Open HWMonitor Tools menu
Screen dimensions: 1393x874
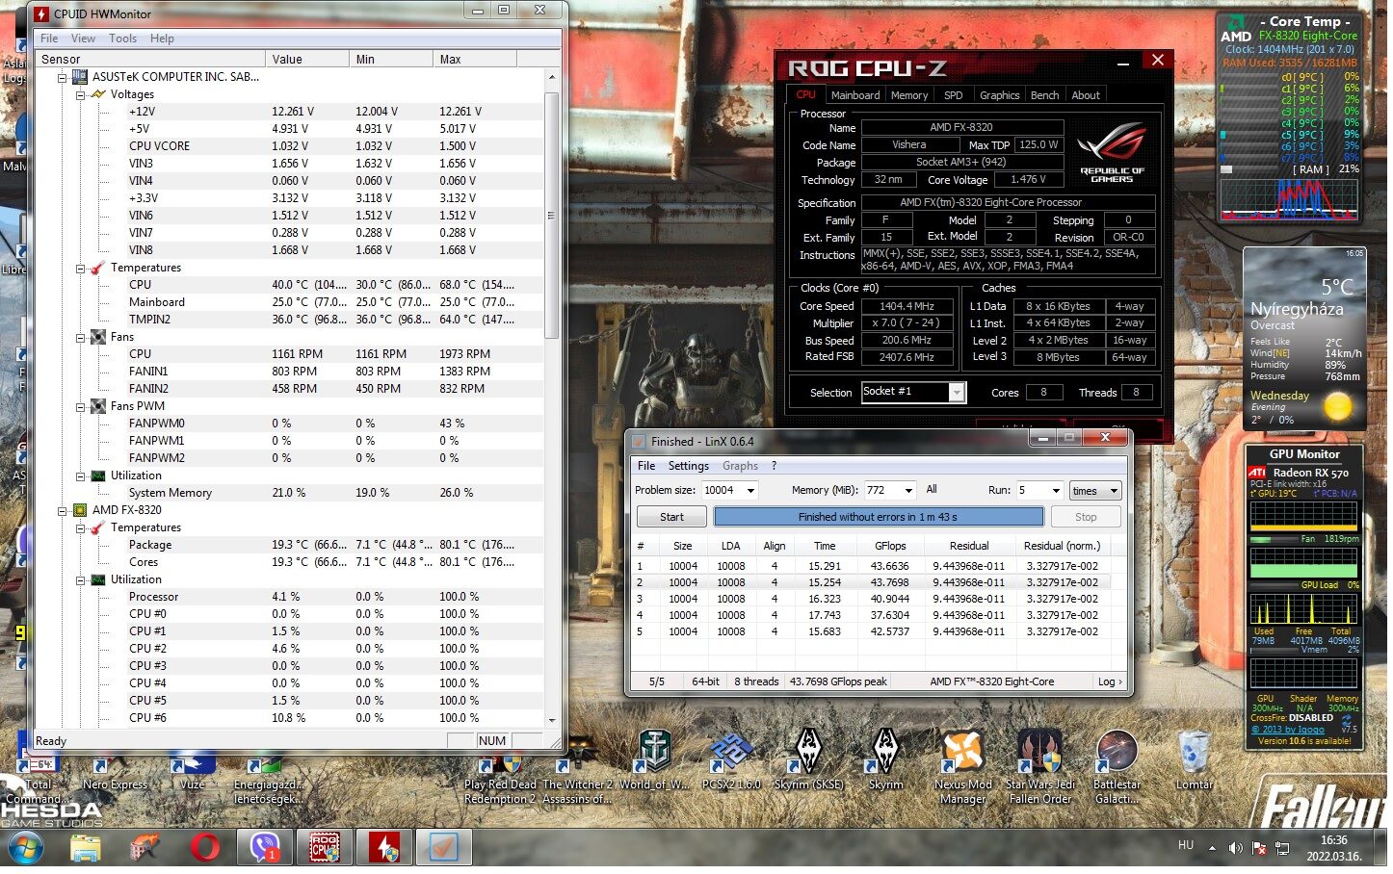coord(123,39)
